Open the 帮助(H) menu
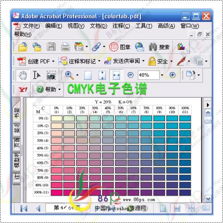This screenshot has height=223, width=223. click(23, 34)
